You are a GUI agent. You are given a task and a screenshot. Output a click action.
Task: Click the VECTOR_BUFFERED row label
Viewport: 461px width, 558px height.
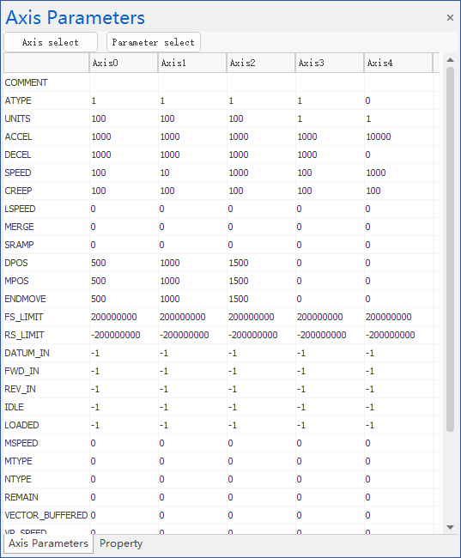[x=45, y=515]
